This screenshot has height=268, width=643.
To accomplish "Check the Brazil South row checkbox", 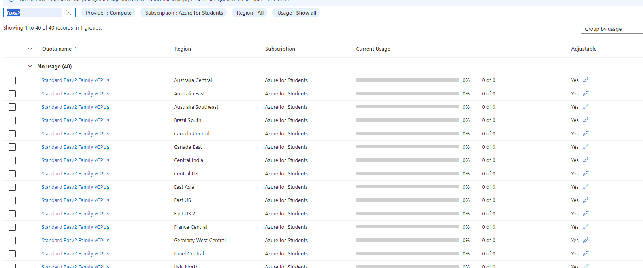I will tap(12, 120).
